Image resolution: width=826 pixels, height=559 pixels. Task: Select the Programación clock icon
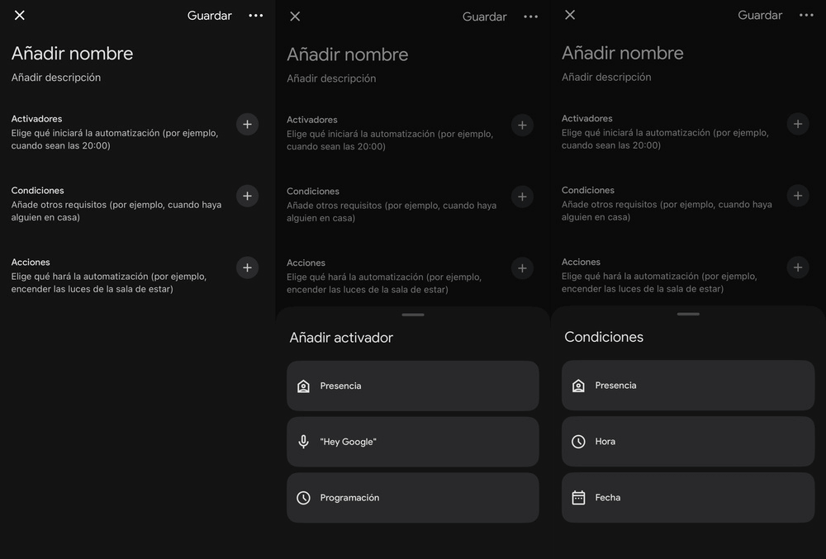(x=303, y=497)
